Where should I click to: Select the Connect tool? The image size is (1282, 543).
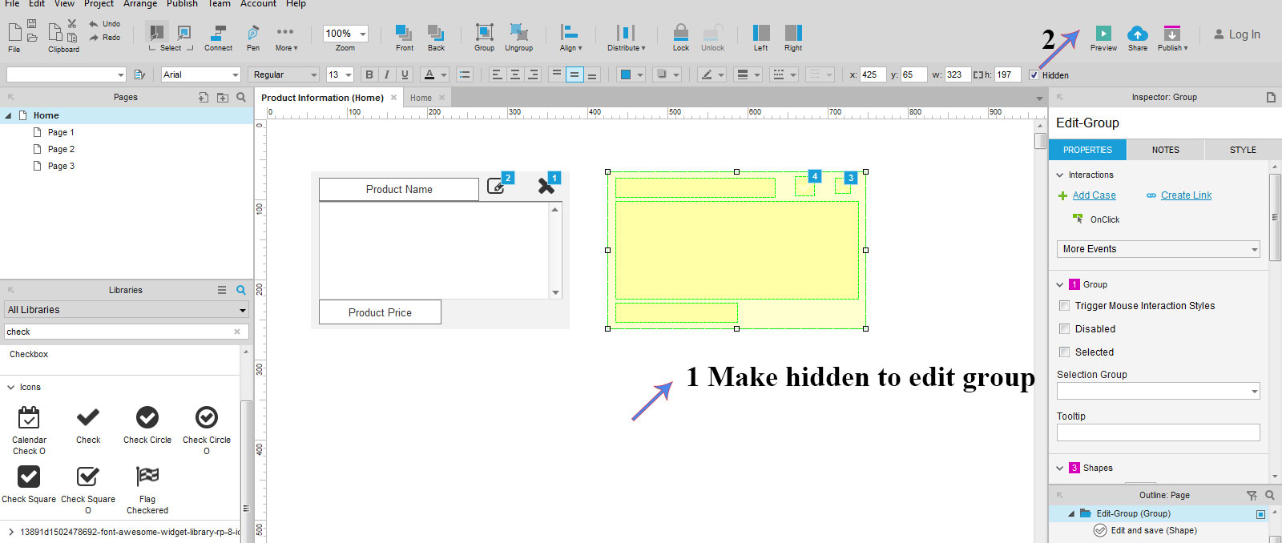coord(218,38)
